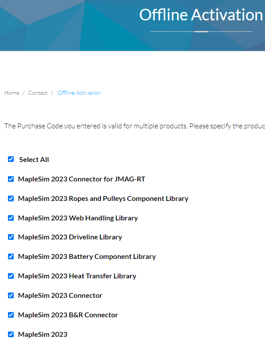
Task: Click the 'Select All' label text
Action: click(x=34, y=160)
